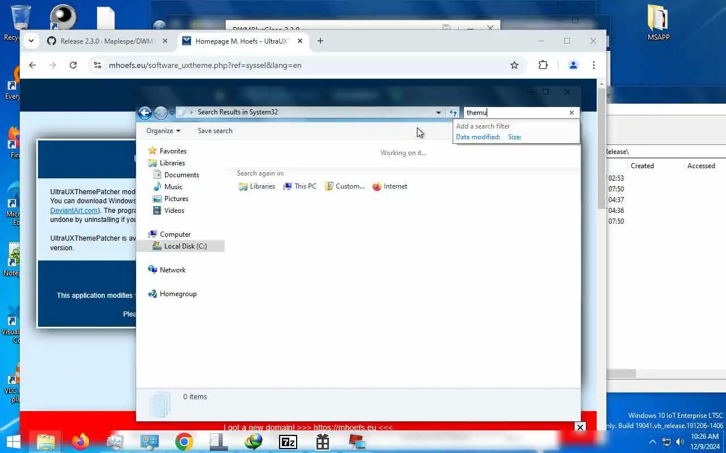Click the Chrome page vertical scrollbar

(601, 148)
